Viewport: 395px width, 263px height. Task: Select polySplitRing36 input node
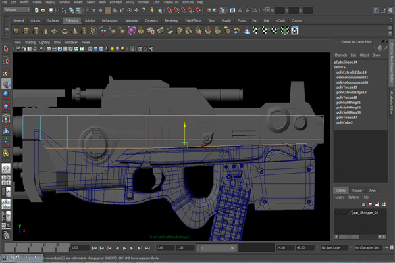(x=348, y=103)
